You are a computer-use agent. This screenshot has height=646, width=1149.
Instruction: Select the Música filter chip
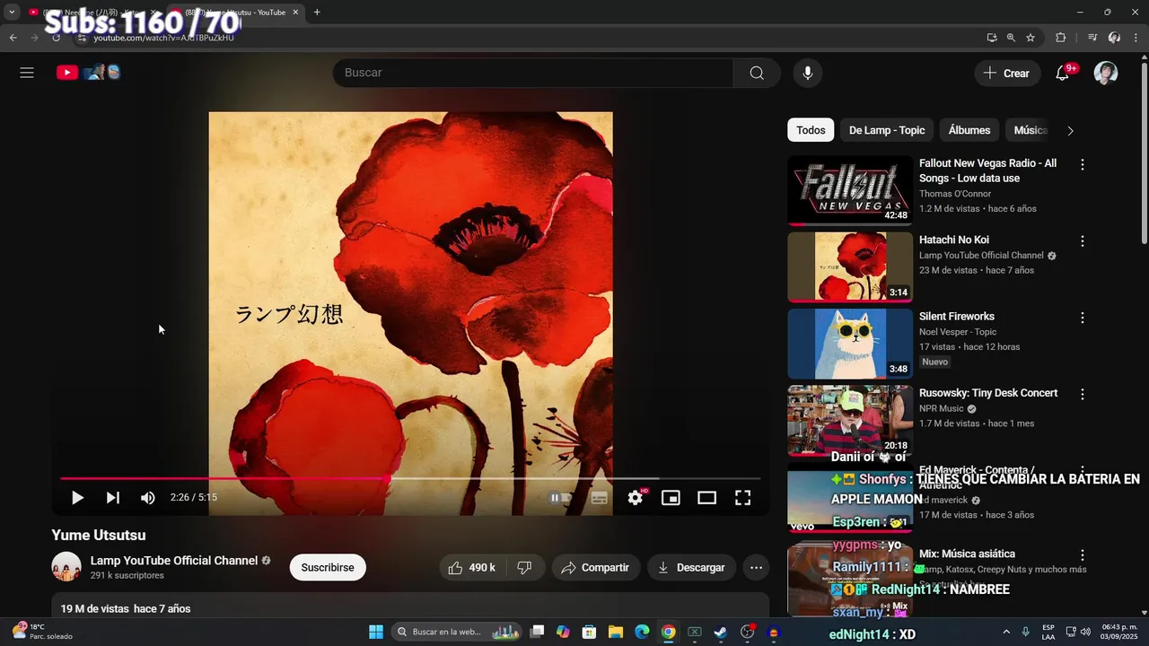tap(1030, 130)
